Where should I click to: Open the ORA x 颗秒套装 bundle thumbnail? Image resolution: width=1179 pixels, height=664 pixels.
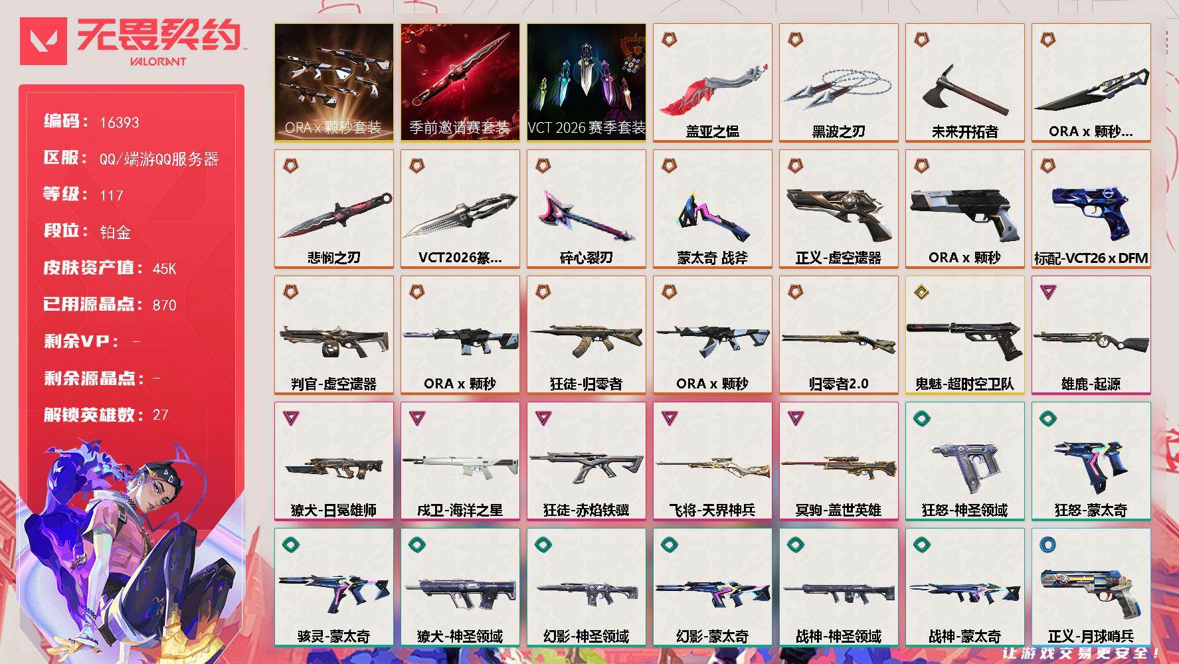pos(333,82)
